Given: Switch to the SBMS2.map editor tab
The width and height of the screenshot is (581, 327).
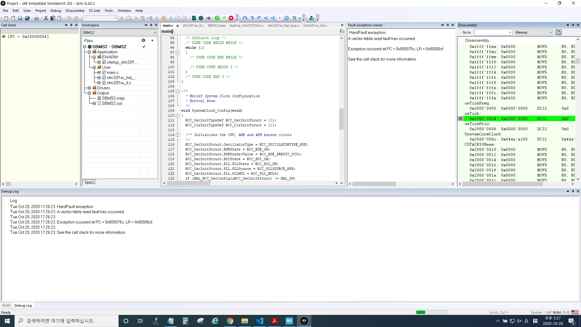Looking at the screenshot, I should [x=216, y=25].
